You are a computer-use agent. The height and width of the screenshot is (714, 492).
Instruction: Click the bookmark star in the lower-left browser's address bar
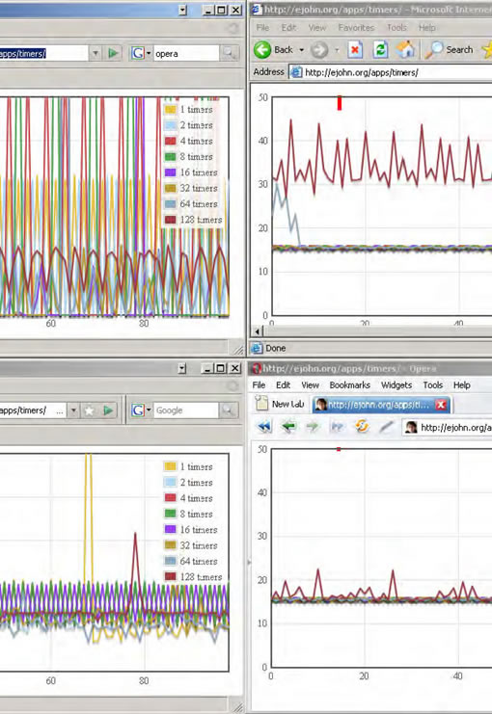point(90,410)
